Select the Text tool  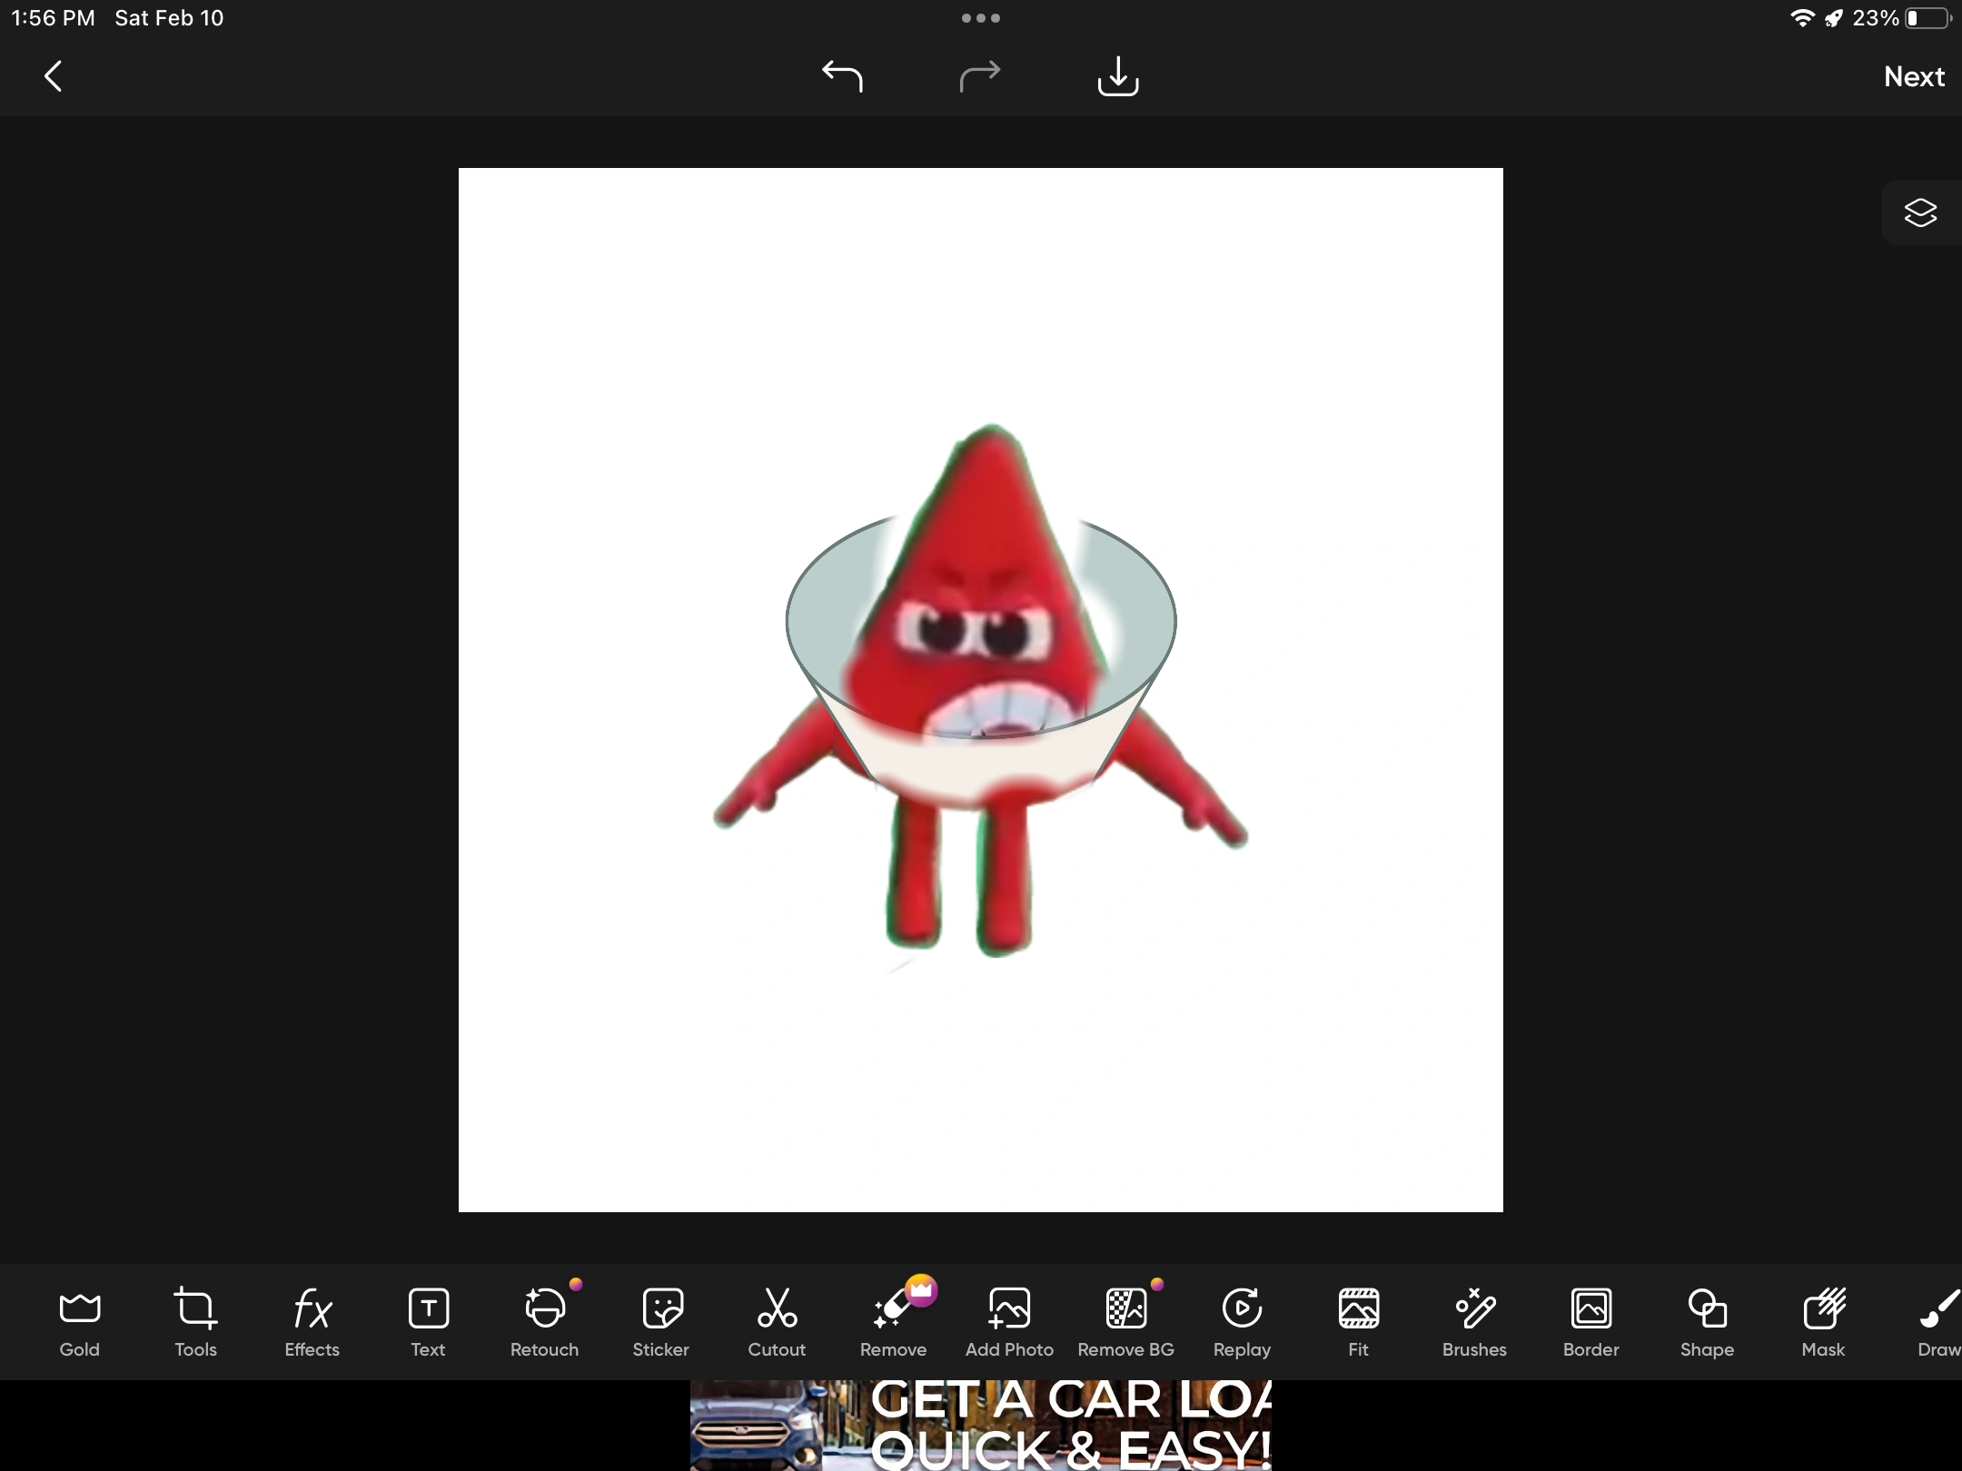coord(428,1321)
